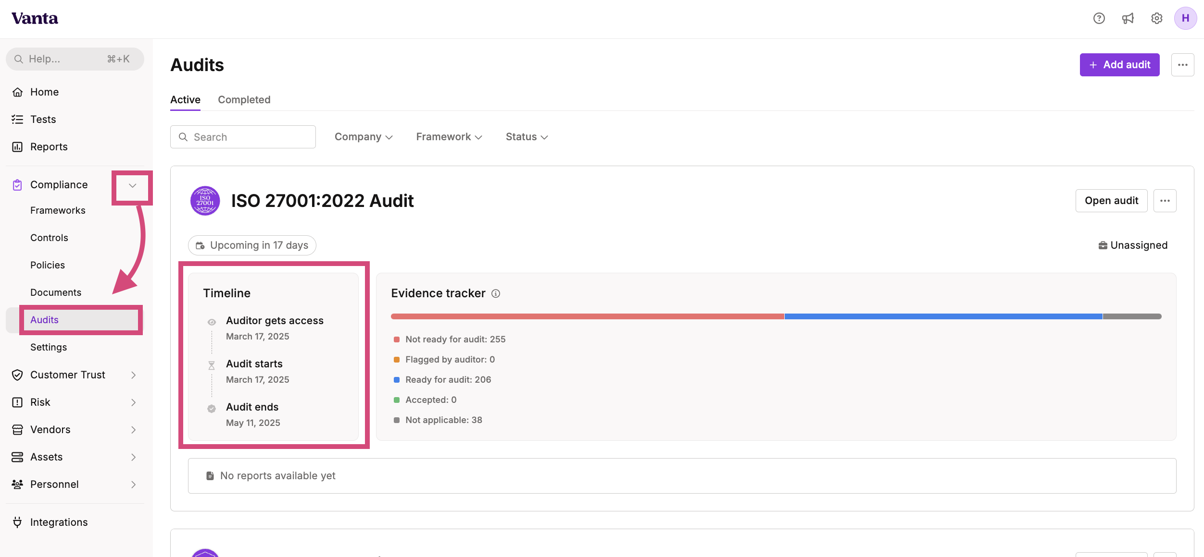Click the Not applicable: 38 text

pyautogui.click(x=444, y=420)
